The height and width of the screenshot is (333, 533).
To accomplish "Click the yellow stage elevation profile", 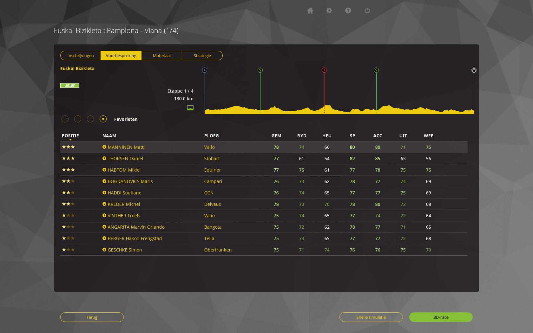I will coord(339,109).
